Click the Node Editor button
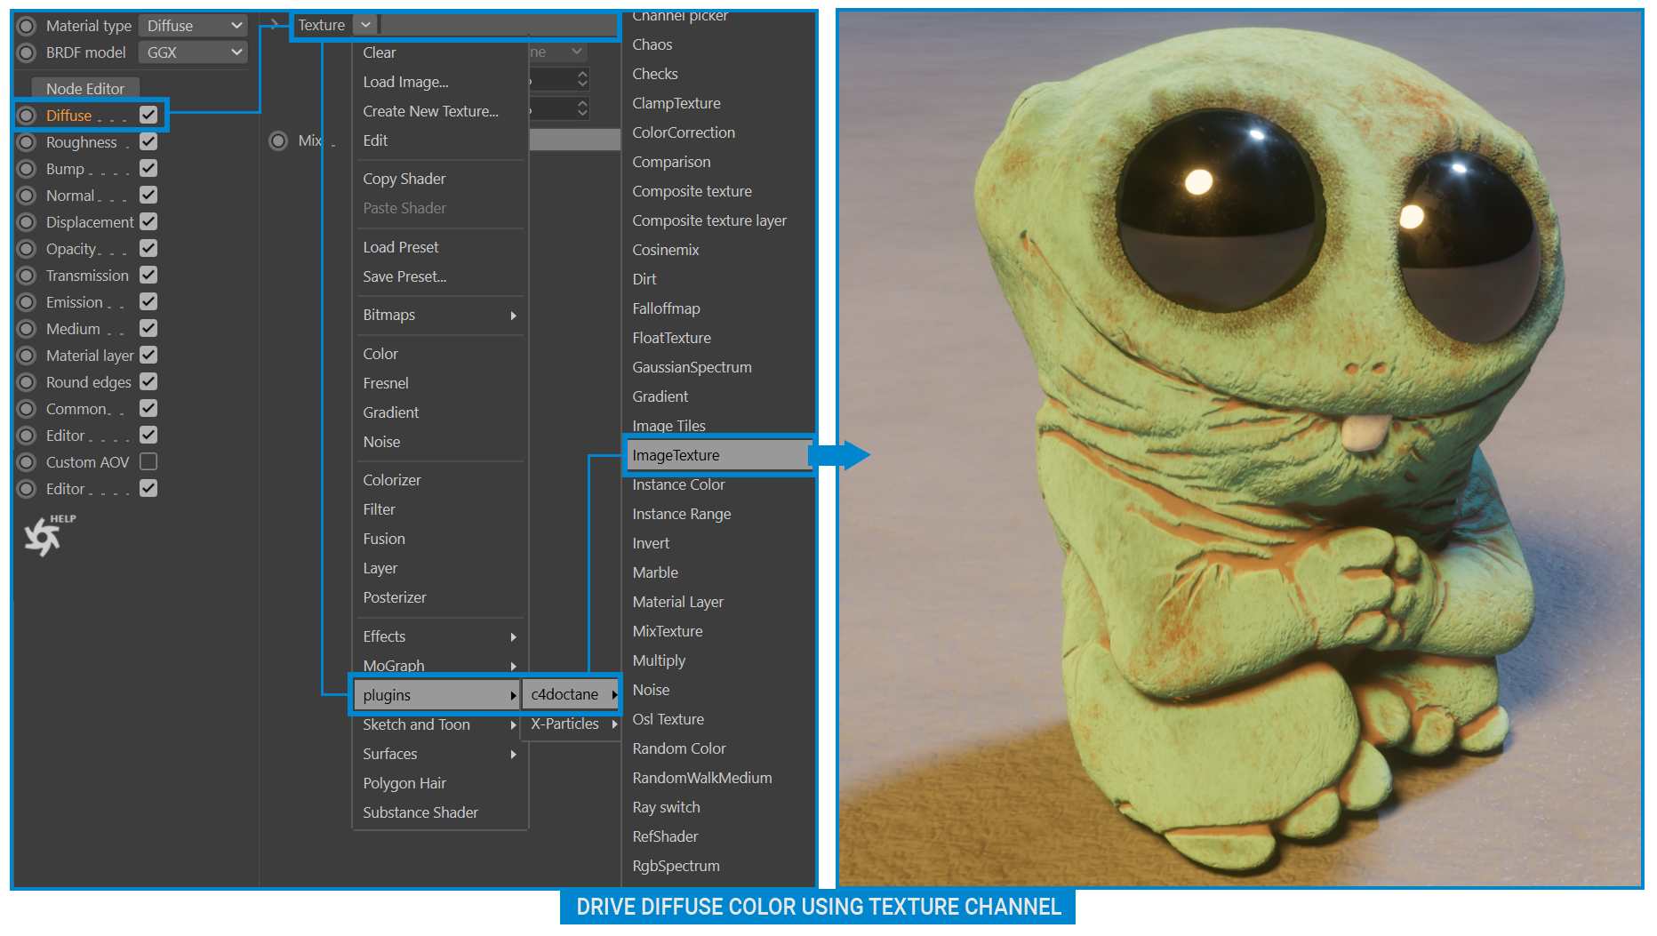Viewport: 1657px width, 936px height. [x=84, y=88]
